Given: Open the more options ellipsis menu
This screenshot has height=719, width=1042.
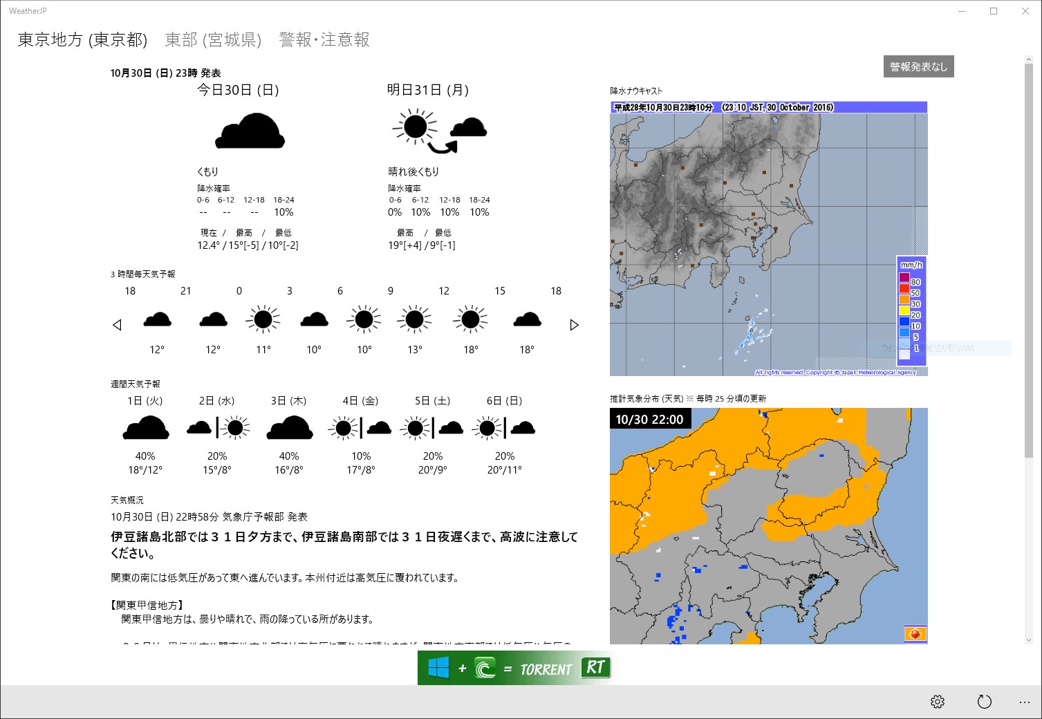Looking at the screenshot, I should point(1025,702).
